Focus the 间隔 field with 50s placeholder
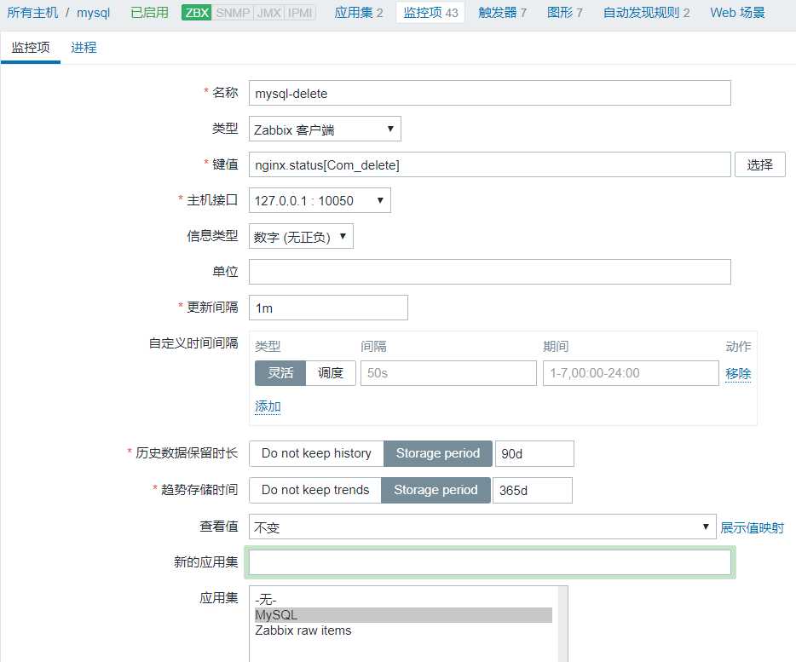The image size is (796, 662). (448, 373)
